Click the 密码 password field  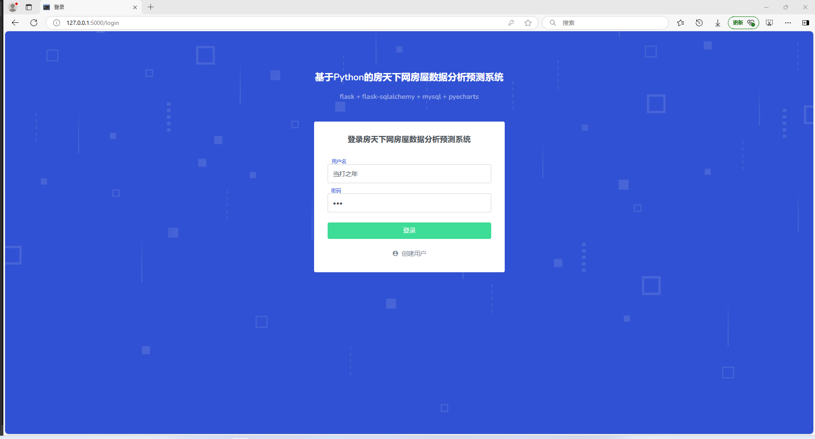tap(409, 203)
